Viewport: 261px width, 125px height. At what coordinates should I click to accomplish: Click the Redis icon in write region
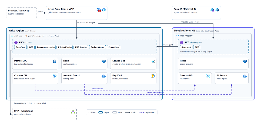point(104,61)
